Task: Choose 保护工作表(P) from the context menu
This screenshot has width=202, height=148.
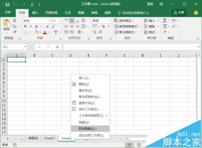Action: 90,109
